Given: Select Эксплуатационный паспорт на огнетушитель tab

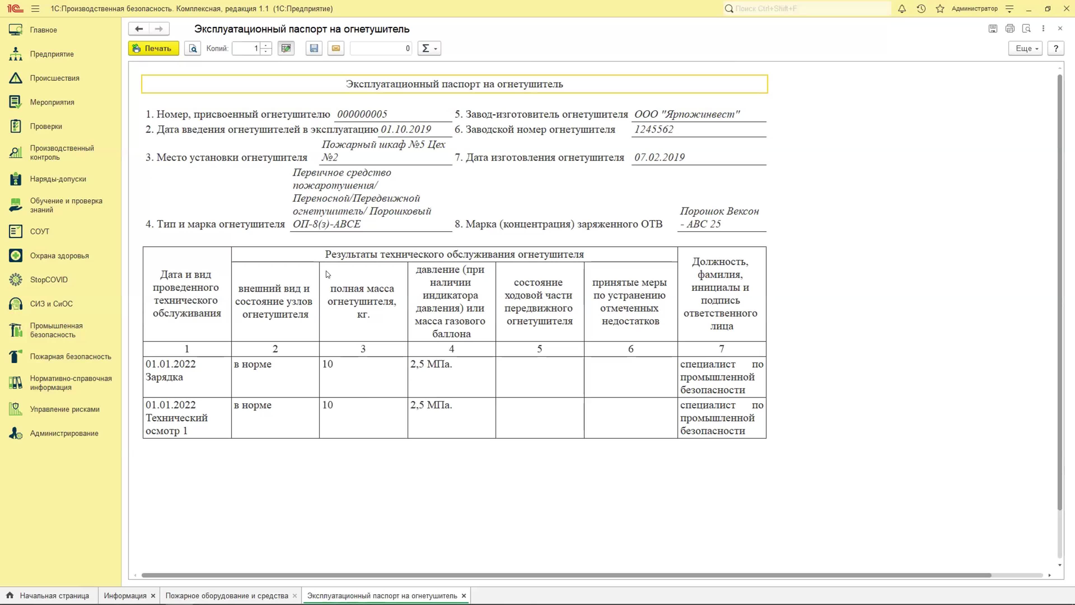Looking at the screenshot, I should (x=382, y=596).
